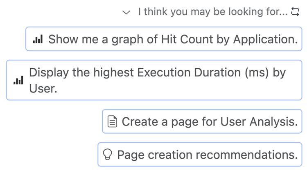Toggle the down chevron next to header text
Image resolution: width=307 pixels, height=175 pixels.
126,13
